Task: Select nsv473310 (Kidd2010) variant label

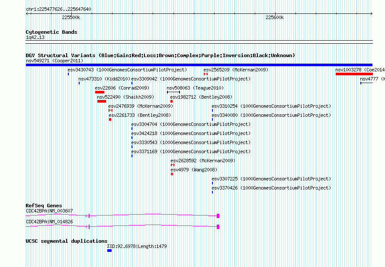Action: (x=104, y=79)
